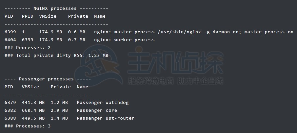Click the "Processes: 3" summary line
The image size is (297, 133).
(x=28, y=126)
